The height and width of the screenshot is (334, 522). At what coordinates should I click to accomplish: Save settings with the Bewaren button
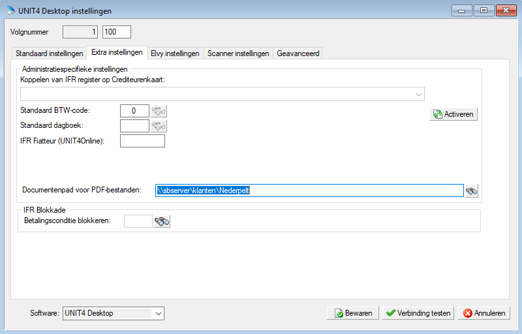coord(353,313)
